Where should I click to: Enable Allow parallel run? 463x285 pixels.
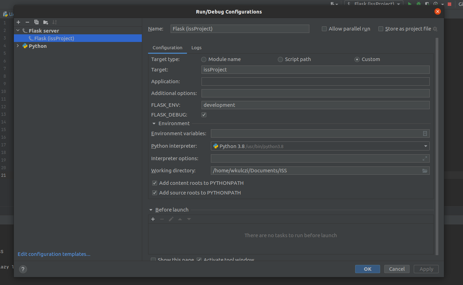coord(324,29)
